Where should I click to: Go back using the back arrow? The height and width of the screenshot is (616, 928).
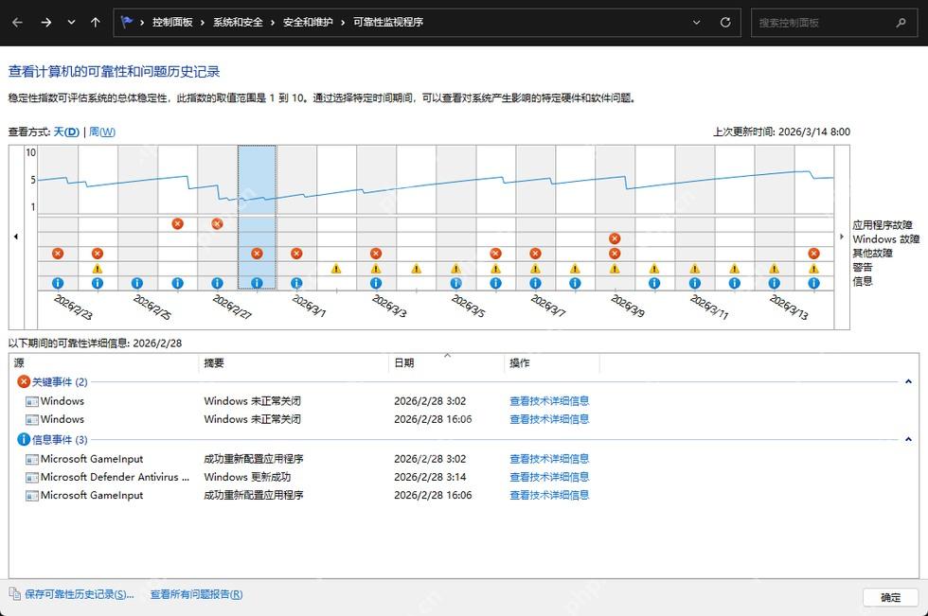click(18, 23)
